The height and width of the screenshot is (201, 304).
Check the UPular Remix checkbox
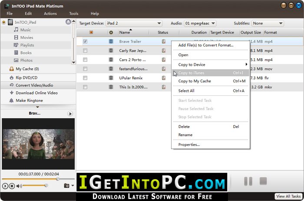click(85, 78)
